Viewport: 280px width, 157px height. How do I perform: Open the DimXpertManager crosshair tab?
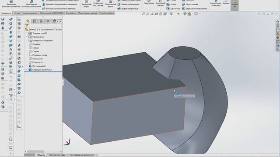(48, 21)
